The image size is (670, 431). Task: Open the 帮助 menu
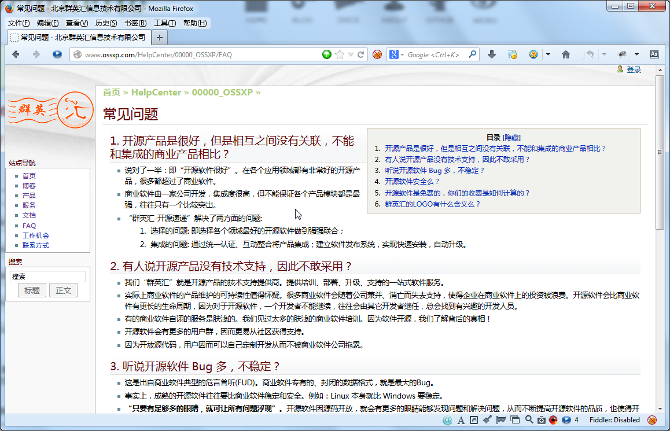point(195,23)
